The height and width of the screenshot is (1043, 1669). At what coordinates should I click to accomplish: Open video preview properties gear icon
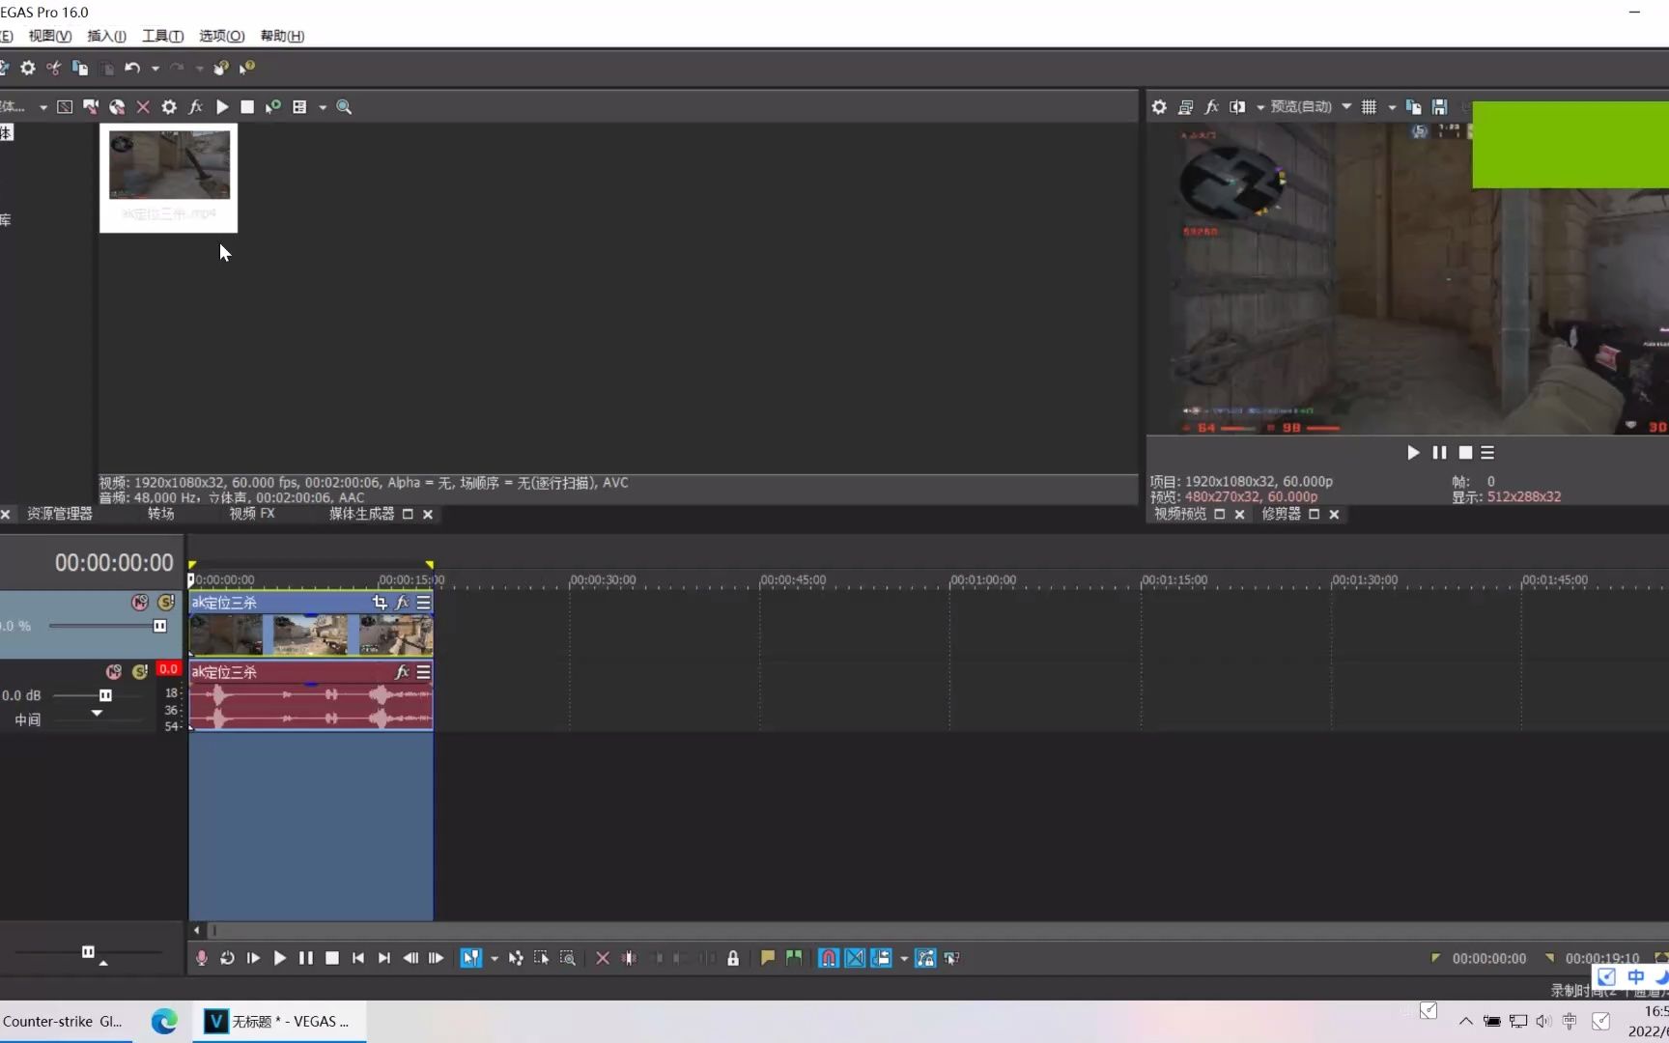(1159, 107)
